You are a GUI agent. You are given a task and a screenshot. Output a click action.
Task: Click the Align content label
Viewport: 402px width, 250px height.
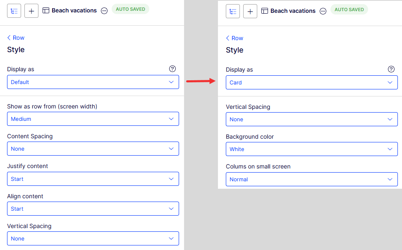click(25, 196)
